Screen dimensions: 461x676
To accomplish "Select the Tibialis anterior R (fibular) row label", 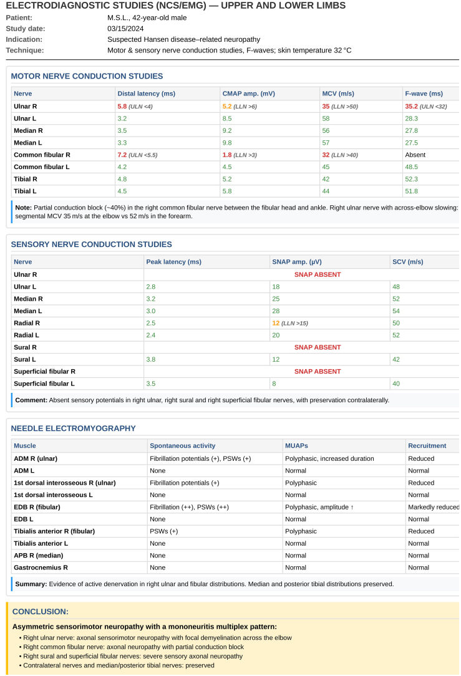I will coord(54,531).
